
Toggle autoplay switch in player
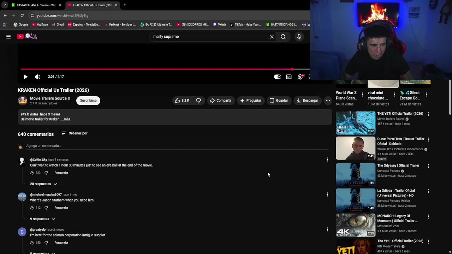278,77
